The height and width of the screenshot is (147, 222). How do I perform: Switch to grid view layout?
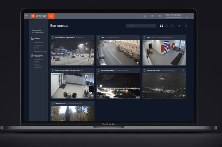click(x=162, y=26)
